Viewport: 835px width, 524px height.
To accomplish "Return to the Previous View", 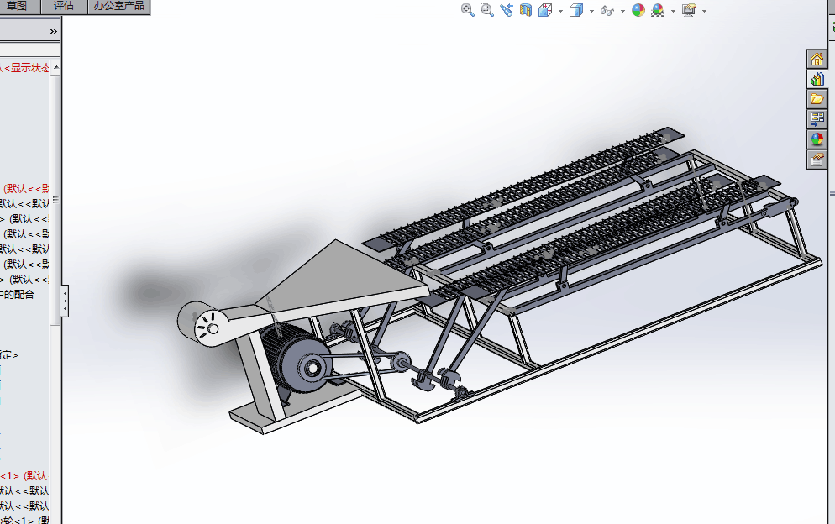I will tap(507, 10).
